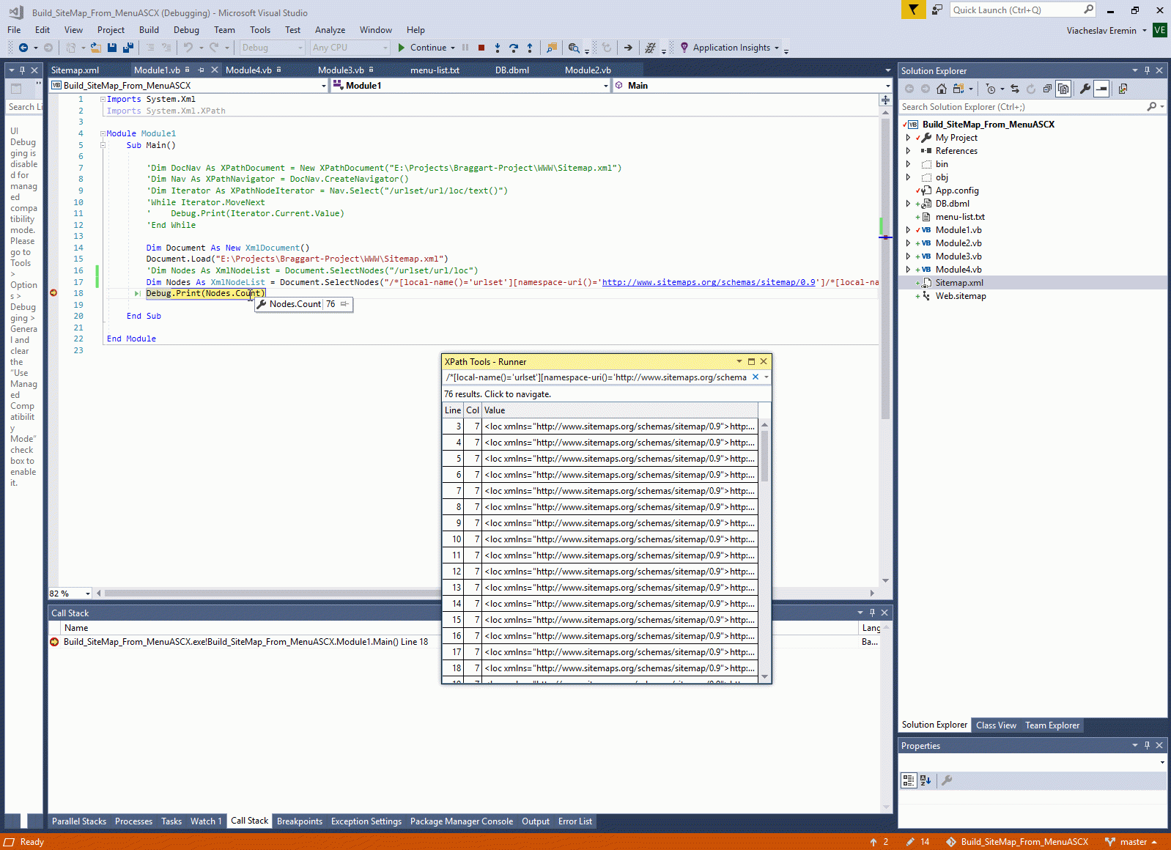Image resolution: width=1171 pixels, height=850 pixels.
Task: Click the master branch button in status bar
Action: [x=1132, y=842]
